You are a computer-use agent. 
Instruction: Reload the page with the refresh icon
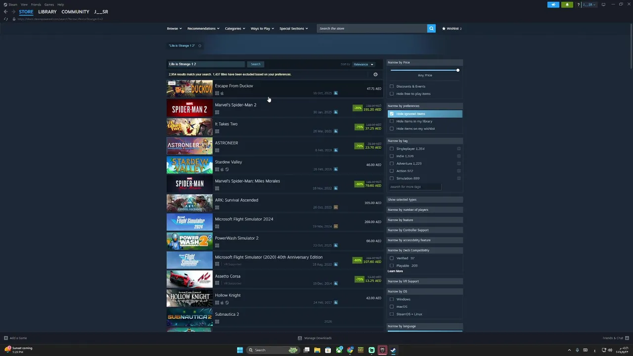click(6, 19)
